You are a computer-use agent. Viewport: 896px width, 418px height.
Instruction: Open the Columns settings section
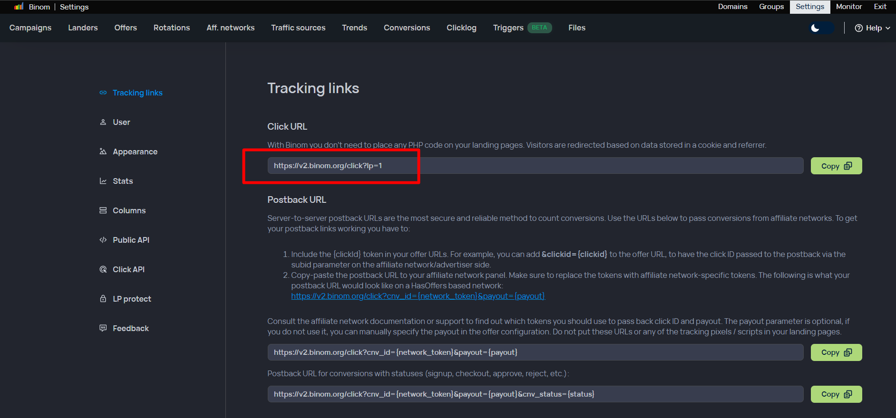(x=129, y=210)
